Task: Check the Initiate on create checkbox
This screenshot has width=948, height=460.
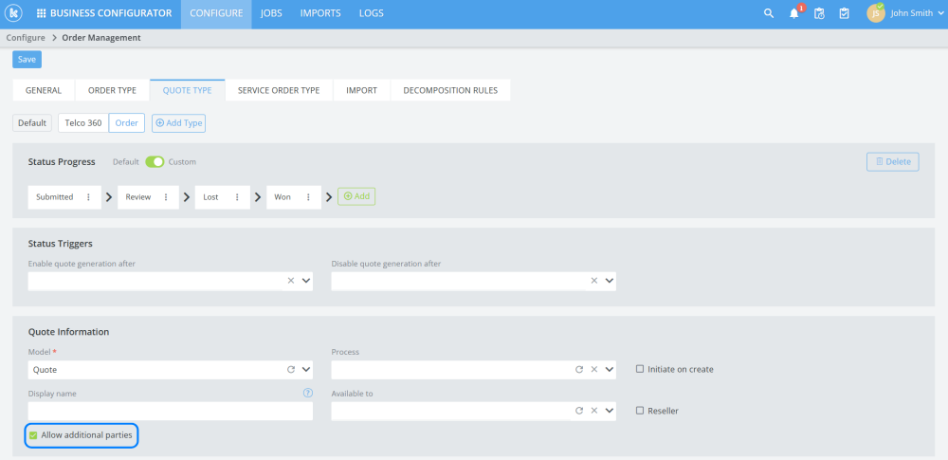Action: click(x=640, y=369)
